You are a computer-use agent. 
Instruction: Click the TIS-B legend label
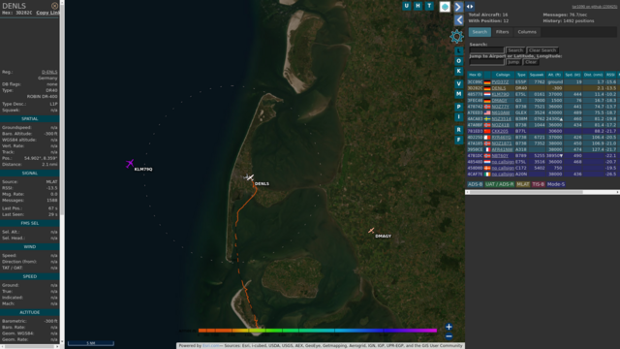(539, 184)
